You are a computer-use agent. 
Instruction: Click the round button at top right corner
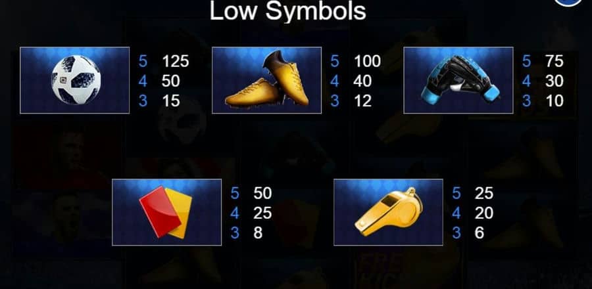568,2
